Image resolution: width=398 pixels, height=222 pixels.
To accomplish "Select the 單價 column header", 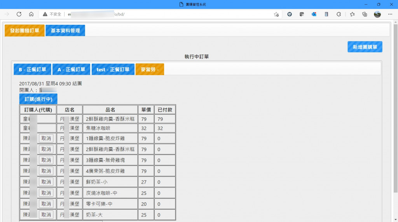I will [x=146, y=110].
